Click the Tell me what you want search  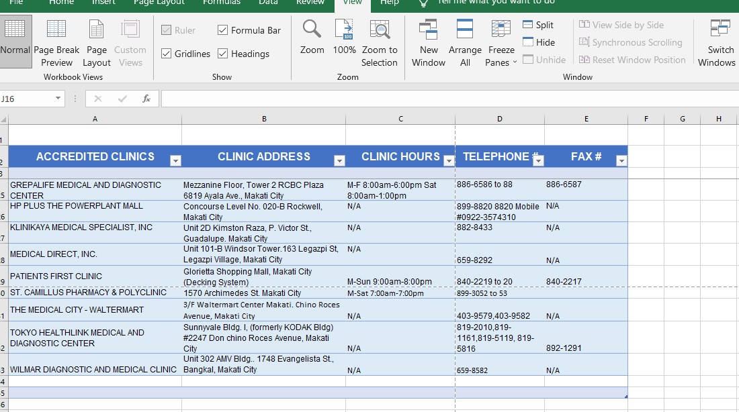[496, 3]
